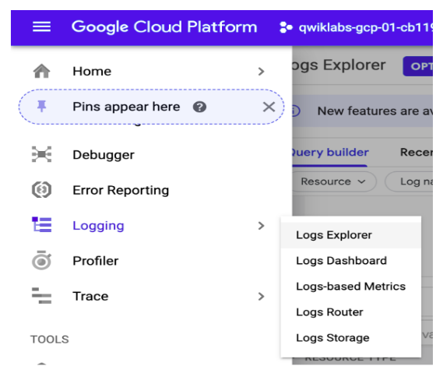Click the Profiler icon
This screenshot has width=443, height=380.
click(41, 260)
